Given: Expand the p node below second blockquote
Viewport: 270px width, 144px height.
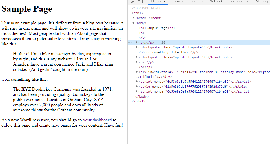Looking at the screenshot, I should 137,62.
